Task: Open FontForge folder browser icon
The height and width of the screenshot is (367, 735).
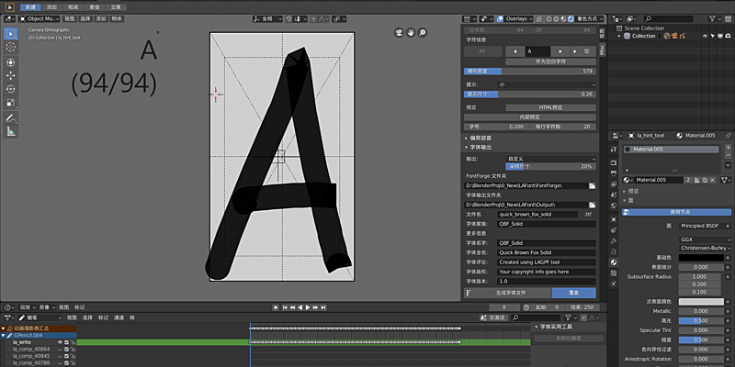Action: pyautogui.click(x=592, y=185)
